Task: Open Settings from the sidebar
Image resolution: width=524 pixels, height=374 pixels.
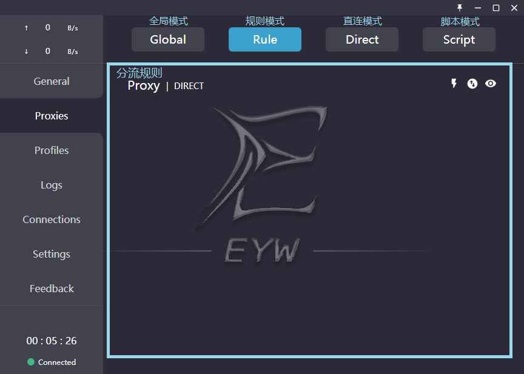Action: coord(52,254)
